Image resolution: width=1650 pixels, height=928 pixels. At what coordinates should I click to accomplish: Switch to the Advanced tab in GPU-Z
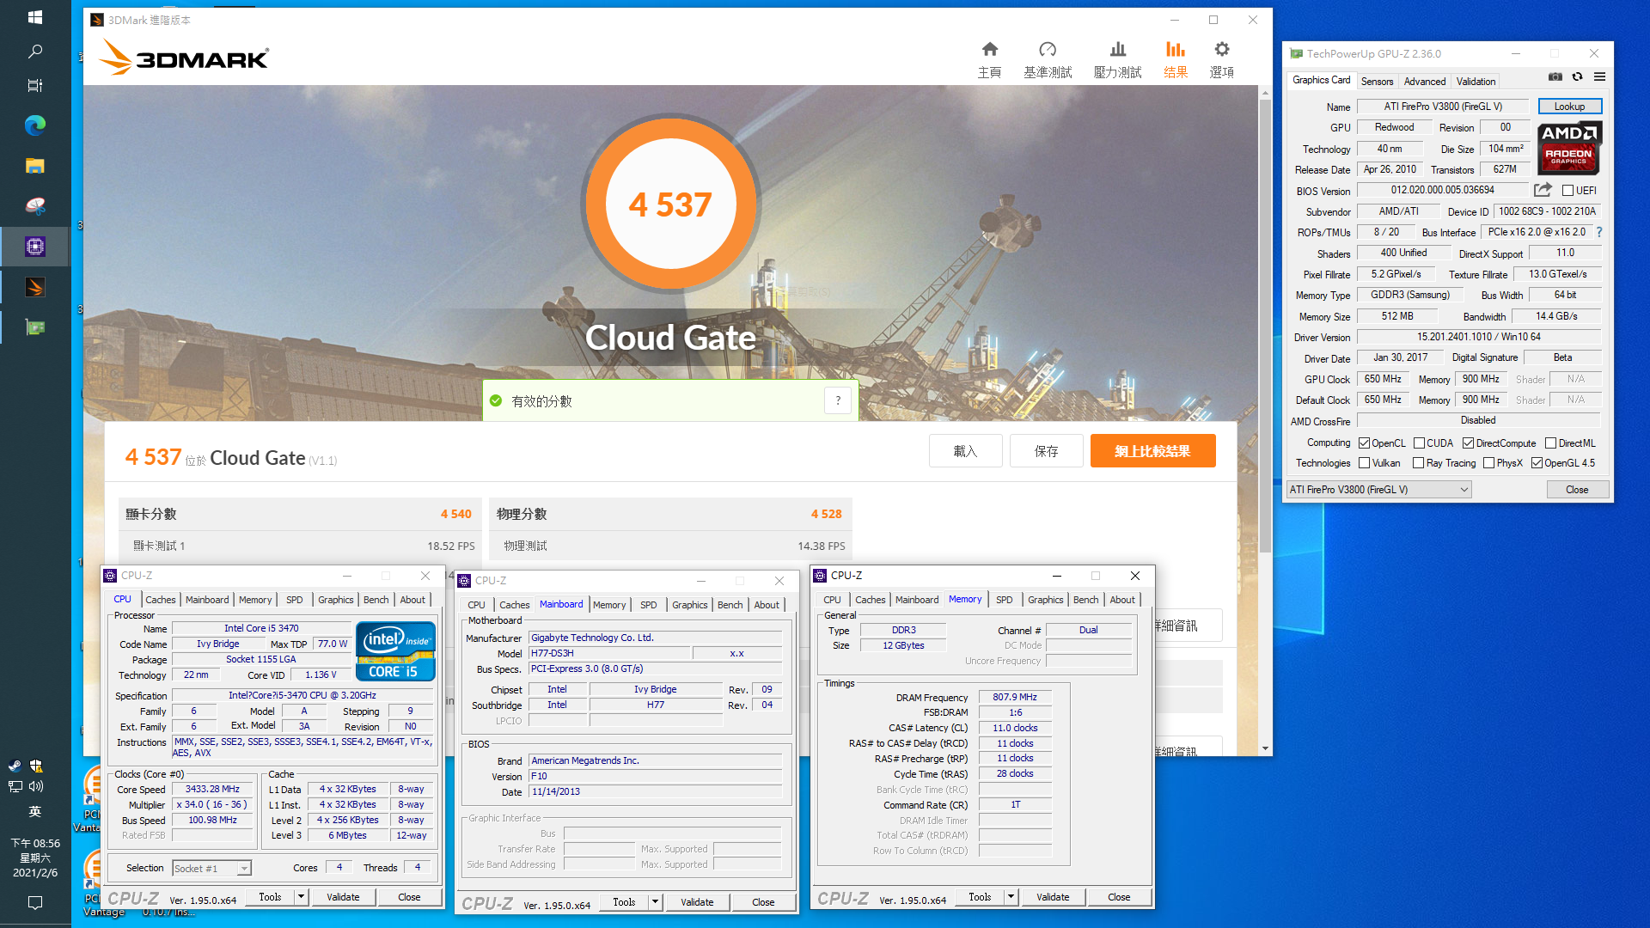coord(1424,82)
